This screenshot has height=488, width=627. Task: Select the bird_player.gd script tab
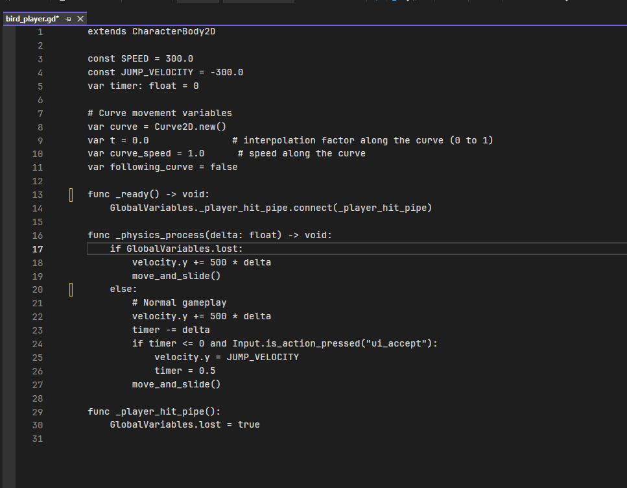(x=32, y=19)
